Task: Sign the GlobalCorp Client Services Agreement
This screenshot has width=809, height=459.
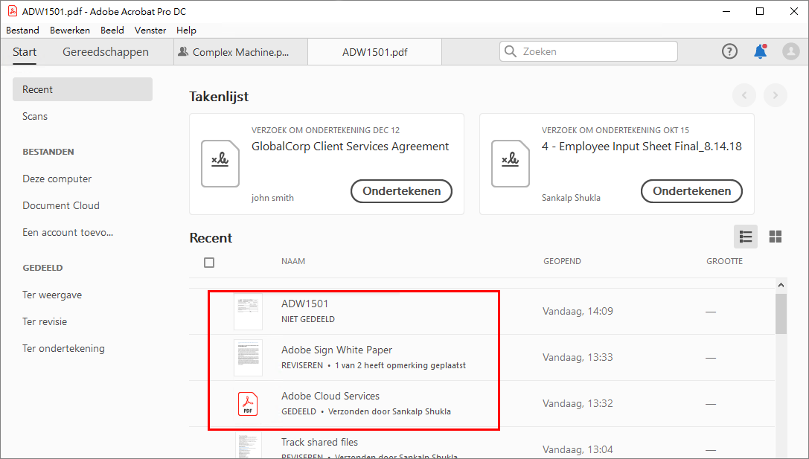Action: (401, 191)
